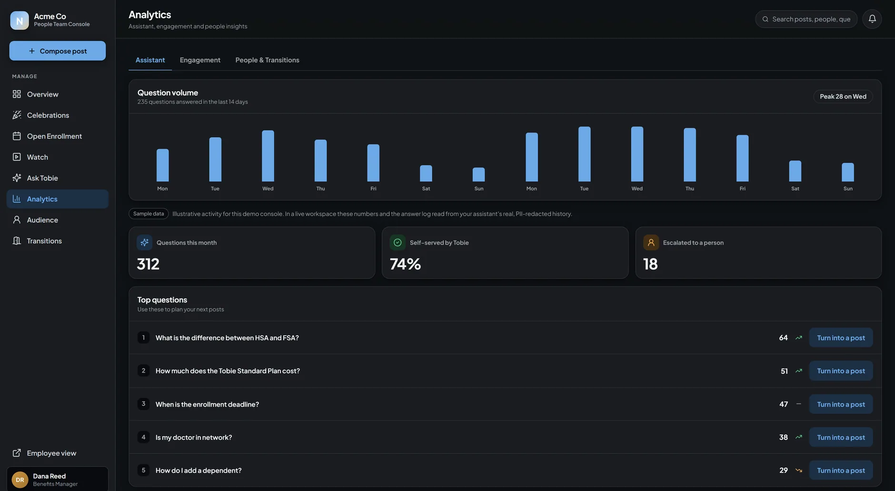Open Overview from the sidebar
The image size is (895, 491).
(58, 94)
